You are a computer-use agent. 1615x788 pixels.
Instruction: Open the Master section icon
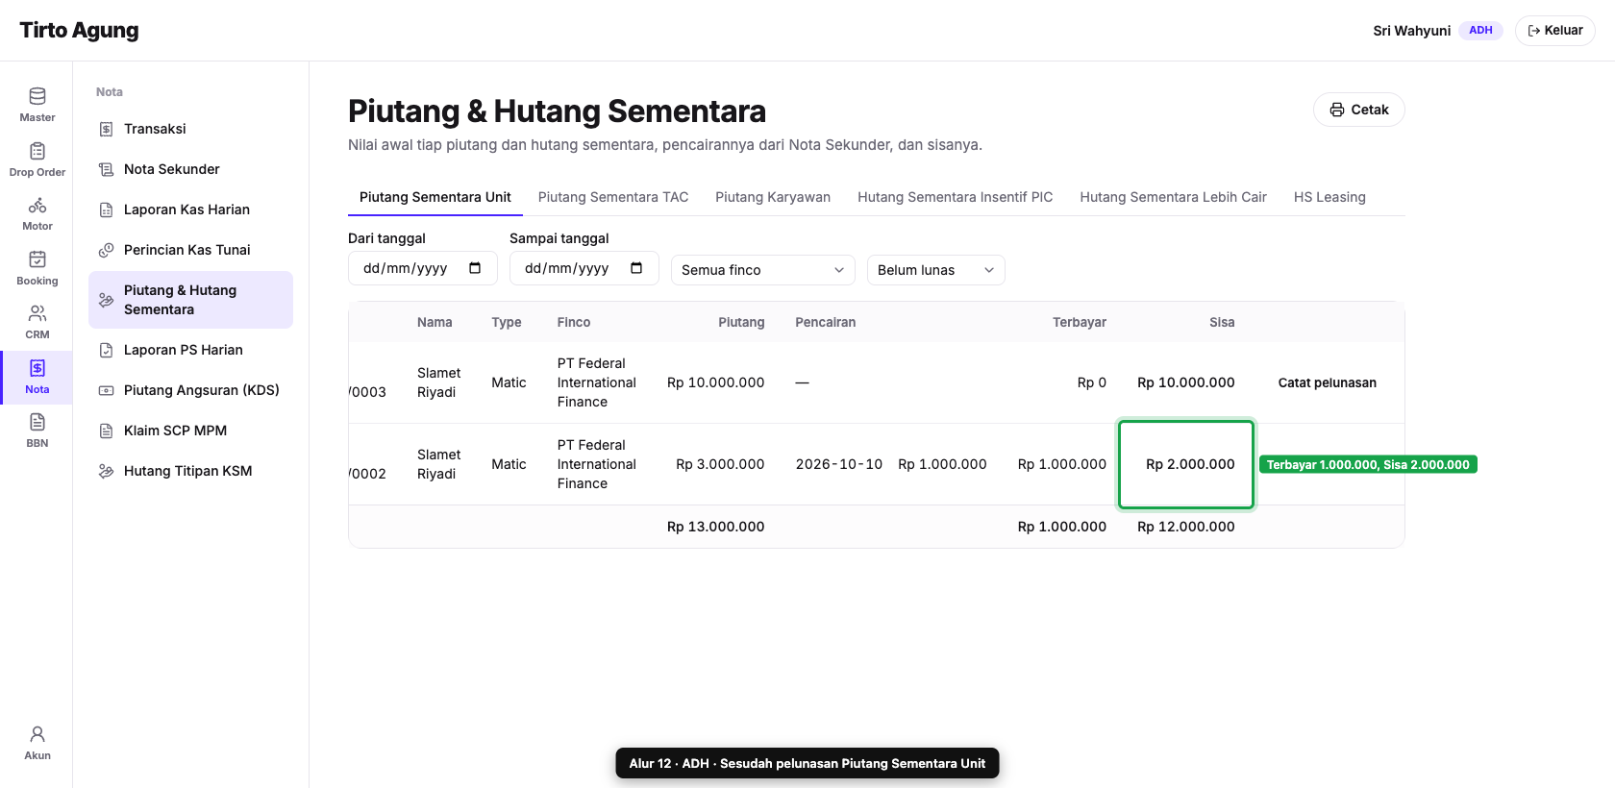pyautogui.click(x=37, y=96)
